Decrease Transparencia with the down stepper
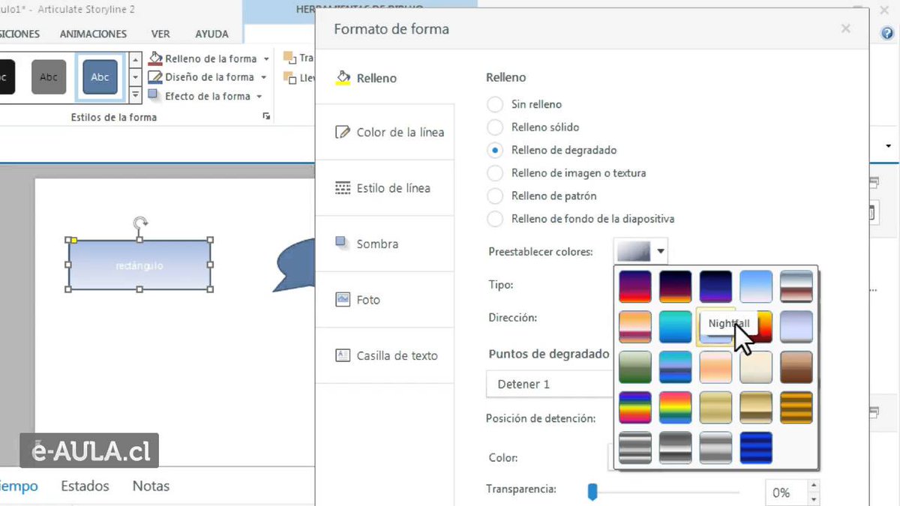The width and height of the screenshot is (900, 506). pos(814,499)
